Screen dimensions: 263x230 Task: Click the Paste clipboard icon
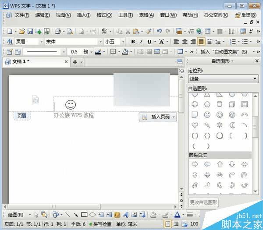(x=136, y=32)
